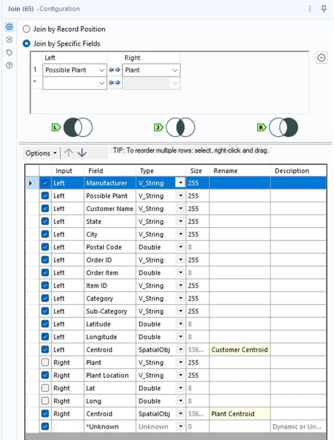Select the Customer Name field row
334x440 pixels.
tap(109, 209)
